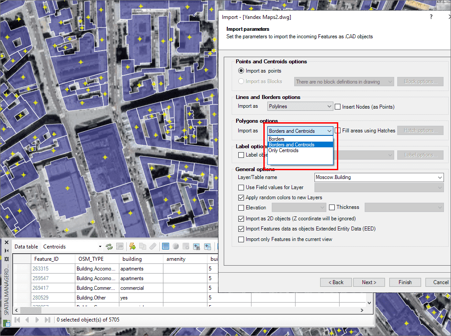Image resolution: width=451 pixels, height=336 pixels.
Task: Click the Next button in Import dialog
Action: (369, 282)
